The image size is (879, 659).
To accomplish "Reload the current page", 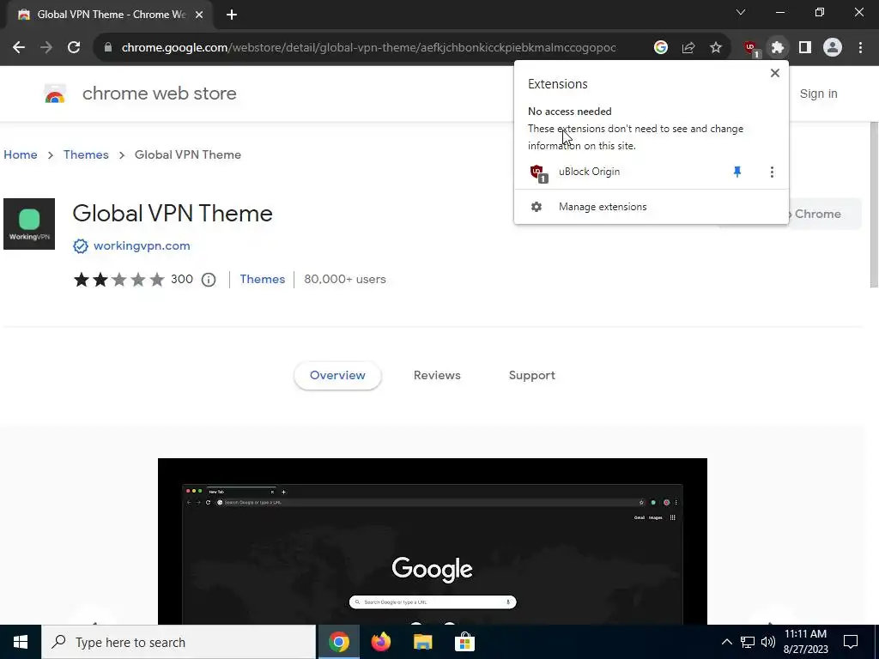I will pyautogui.click(x=74, y=48).
